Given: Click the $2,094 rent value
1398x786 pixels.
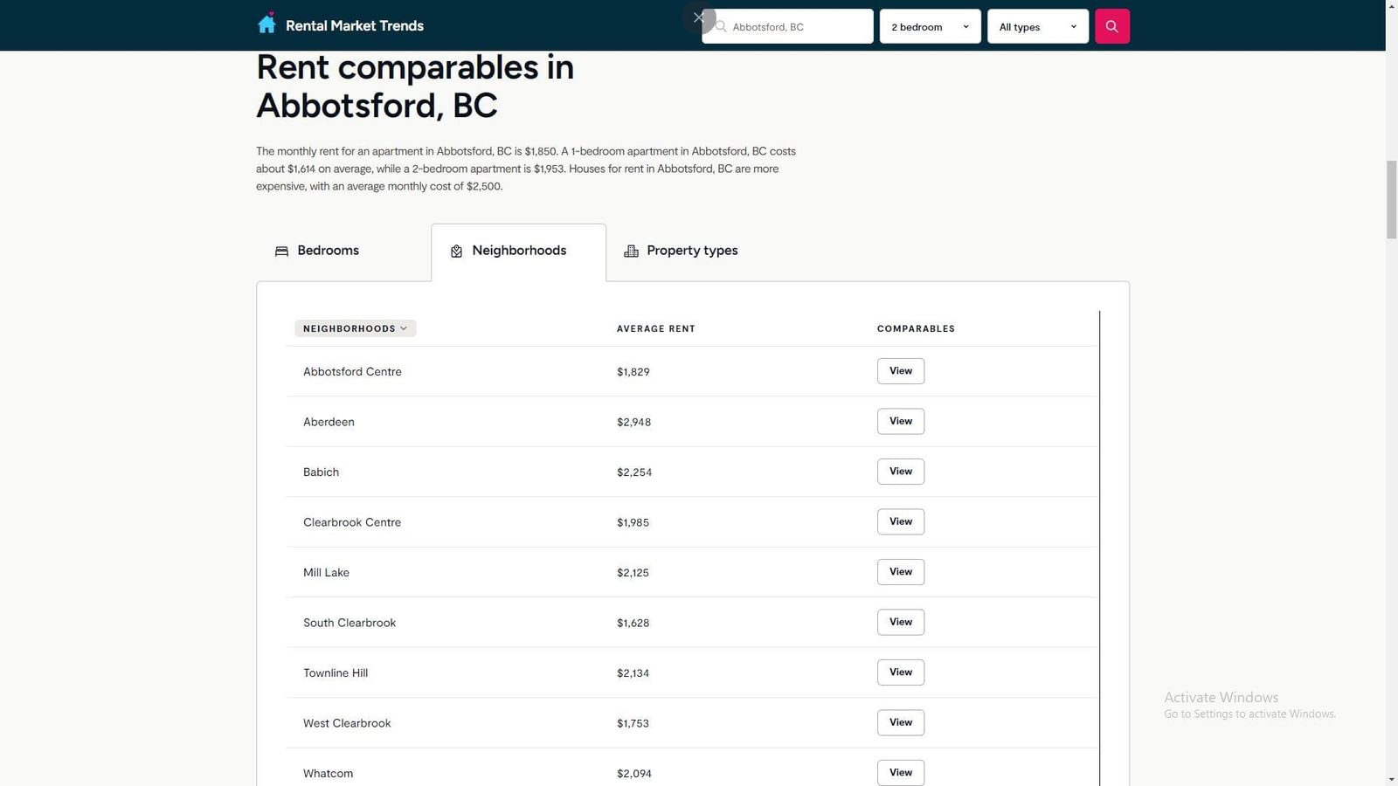Looking at the screenshot, I should point(634,774).
